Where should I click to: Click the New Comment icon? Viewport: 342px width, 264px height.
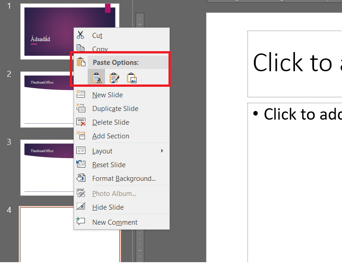81,222
